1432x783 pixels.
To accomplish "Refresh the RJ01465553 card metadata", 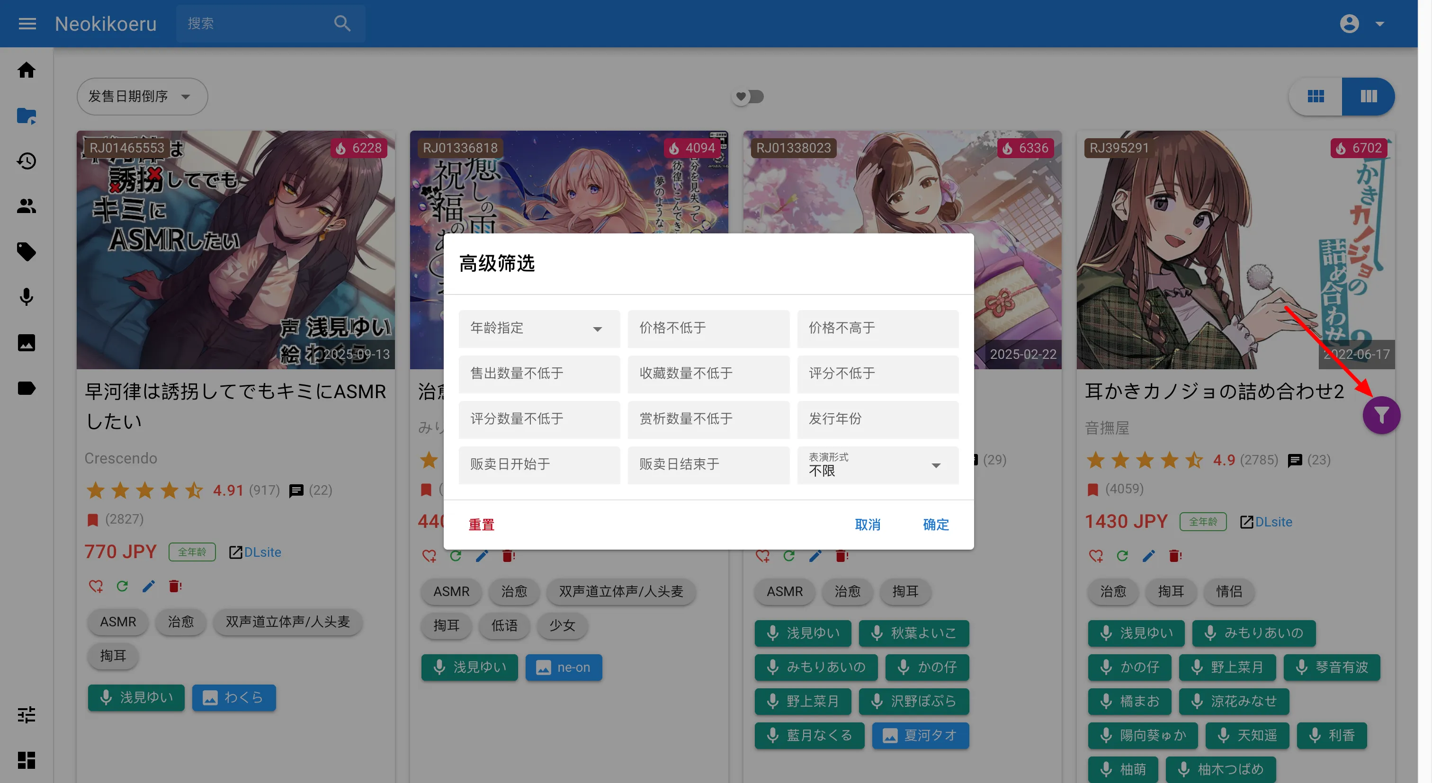I will pos(122,586).
